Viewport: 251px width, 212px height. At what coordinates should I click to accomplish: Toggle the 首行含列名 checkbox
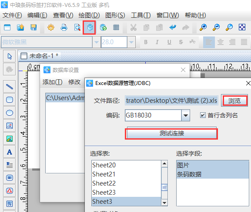(x=203, y=115)
